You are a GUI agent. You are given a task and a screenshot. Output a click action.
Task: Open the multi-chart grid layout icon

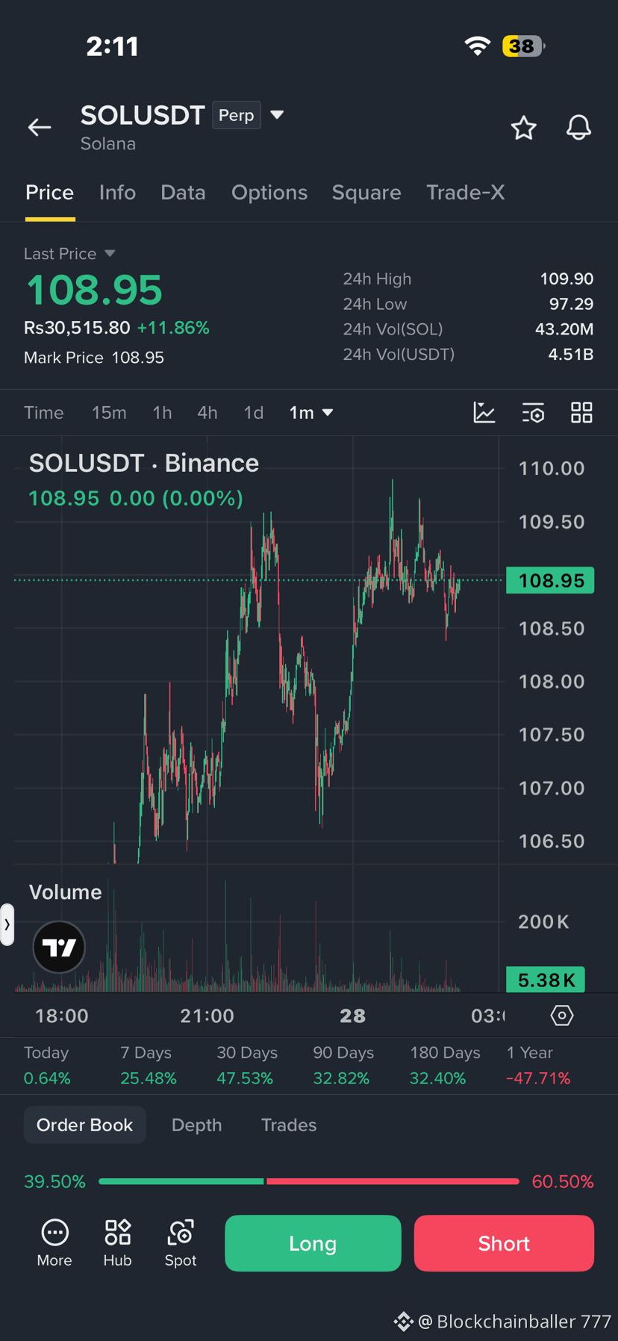click(x=581, y=412)
